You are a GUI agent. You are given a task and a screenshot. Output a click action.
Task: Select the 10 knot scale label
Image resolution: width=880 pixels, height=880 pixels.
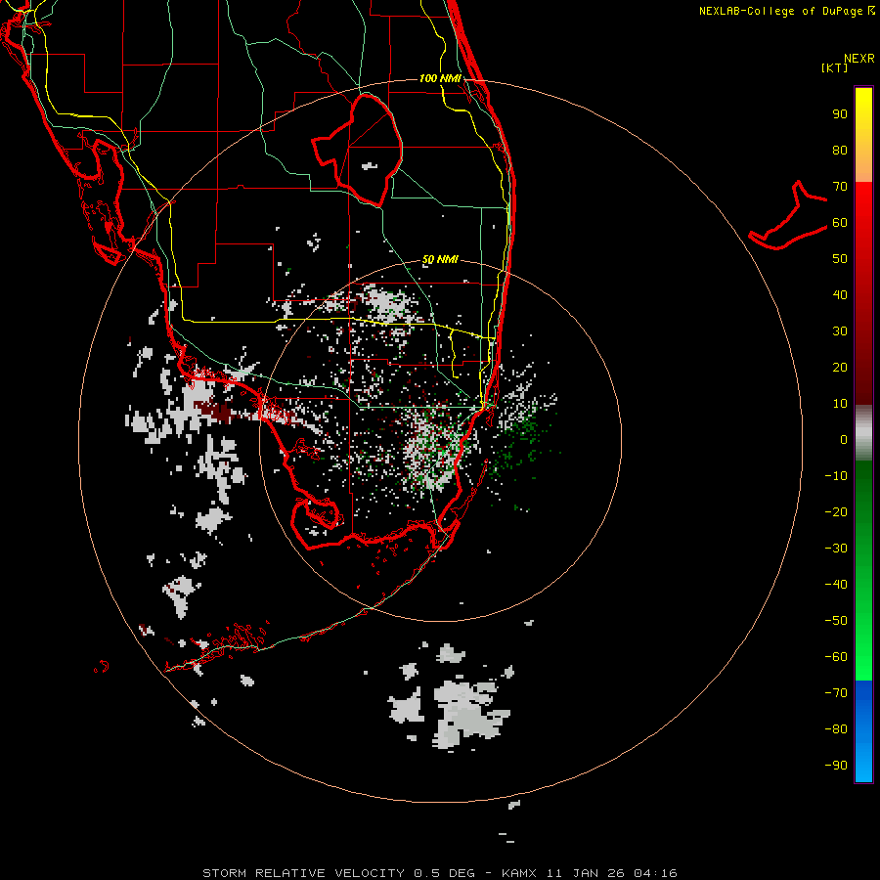tap(840, 404)
